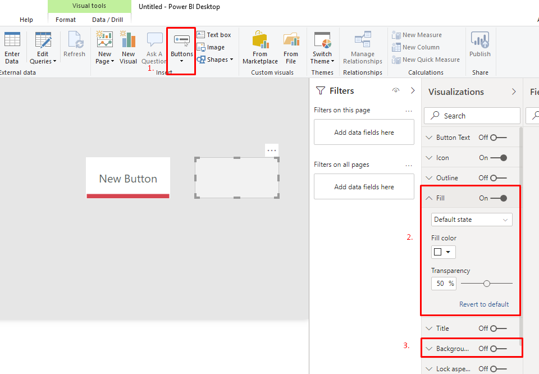Expand the Background format section
This screenshot has height=374, width=539.
[x=428, y=349]
